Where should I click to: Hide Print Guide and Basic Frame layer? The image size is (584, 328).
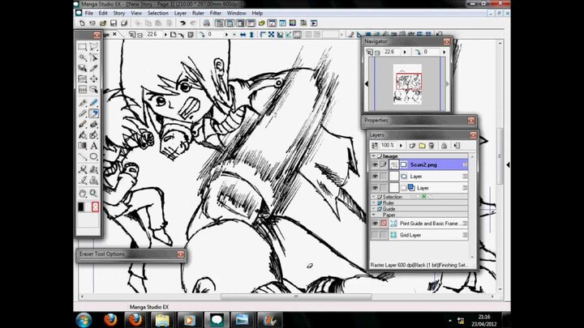pyautogui.click(x=375, y=224)
